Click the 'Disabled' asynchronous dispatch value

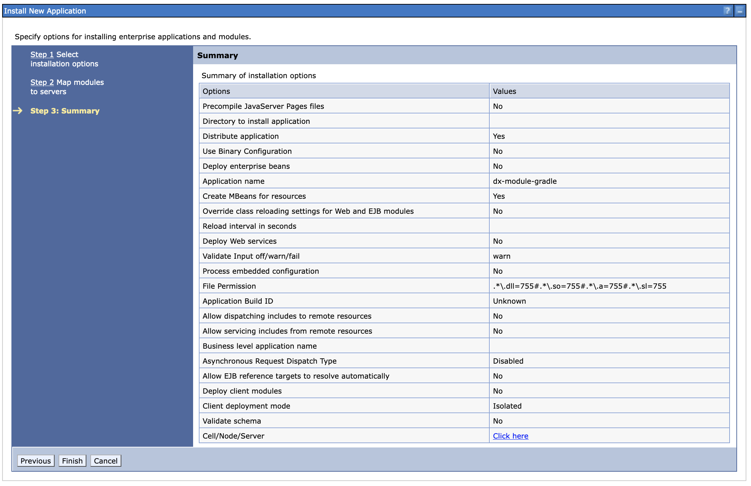click(x=508, y=361)
